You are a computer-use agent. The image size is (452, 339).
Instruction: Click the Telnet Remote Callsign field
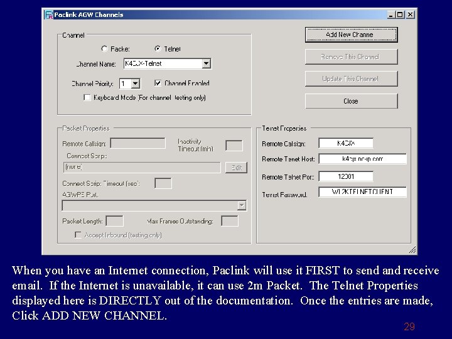click(x=346, y=143)
